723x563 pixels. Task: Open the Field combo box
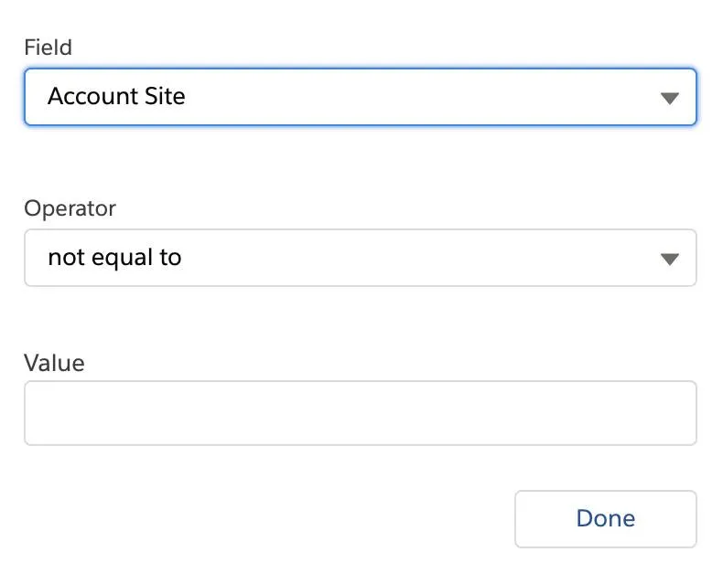pyautogui.click(x=360, y=97)
